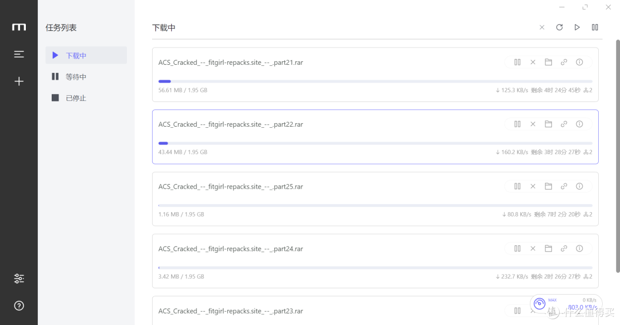Select 等待中 waiting tab
The image size is (620, 325).
[x=86, y=77]
